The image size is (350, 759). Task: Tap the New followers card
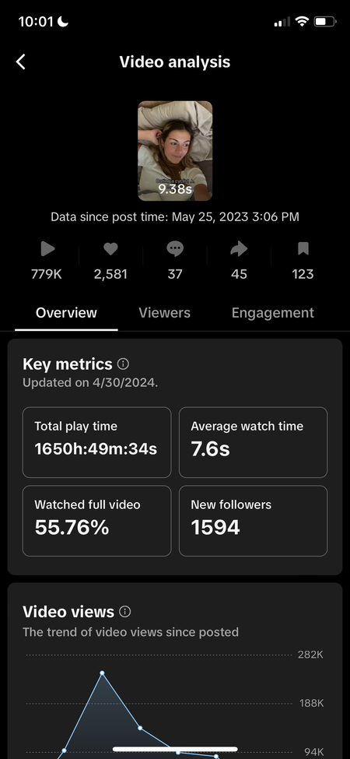pos(254,521)
